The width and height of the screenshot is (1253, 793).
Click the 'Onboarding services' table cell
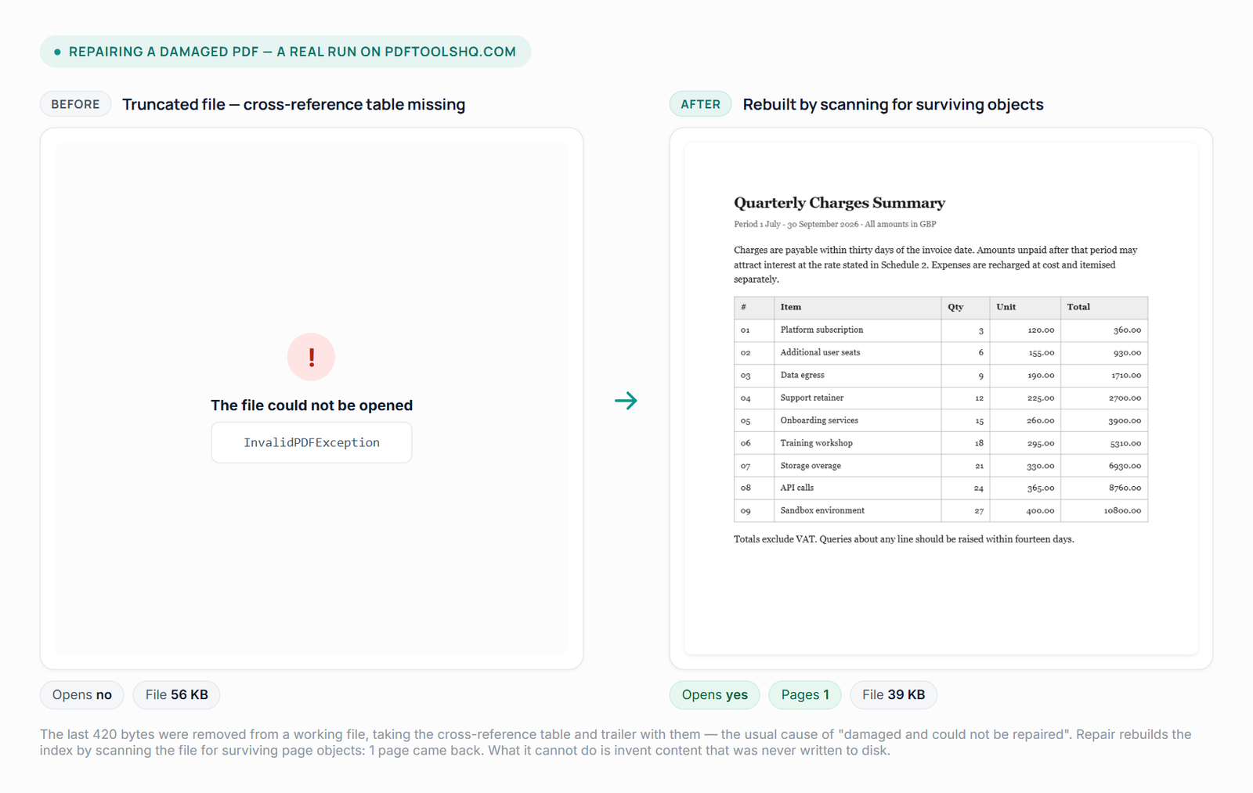pyautogui.click(x=858, y=420)
